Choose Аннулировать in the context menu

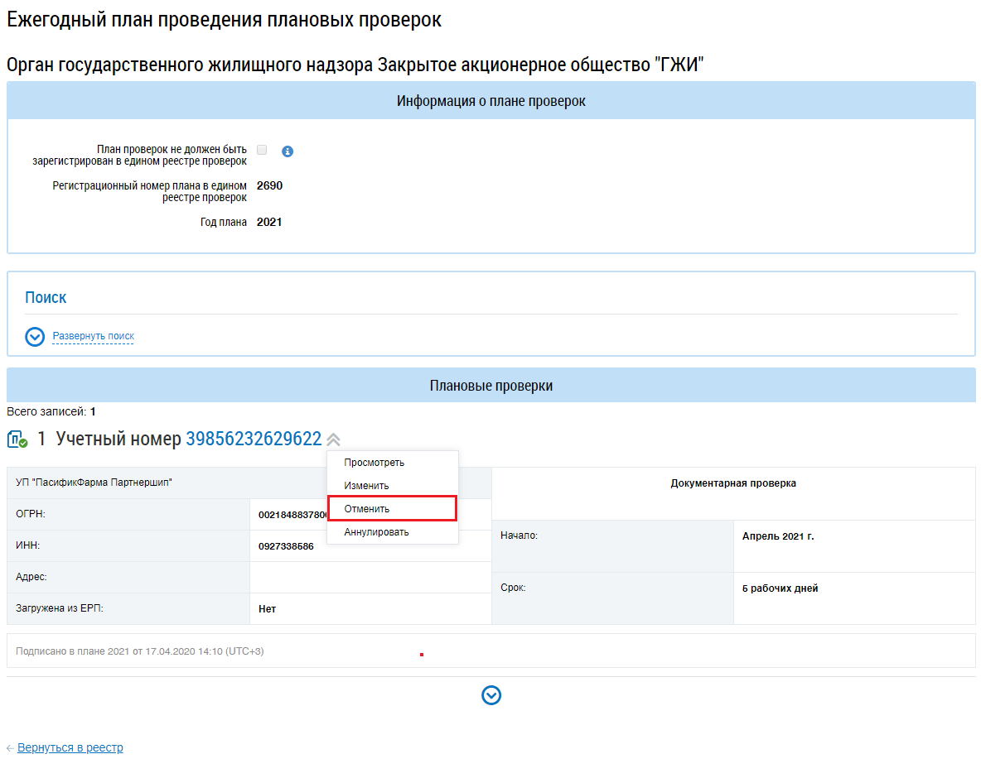[377, 532]
